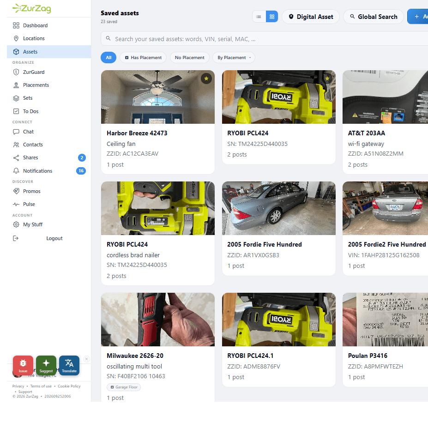Image resolution: width=428 pixels, height=423 pixels.
Task: Click the Sets layers icon
Action: pyautogui.click(x=16, y=98)
